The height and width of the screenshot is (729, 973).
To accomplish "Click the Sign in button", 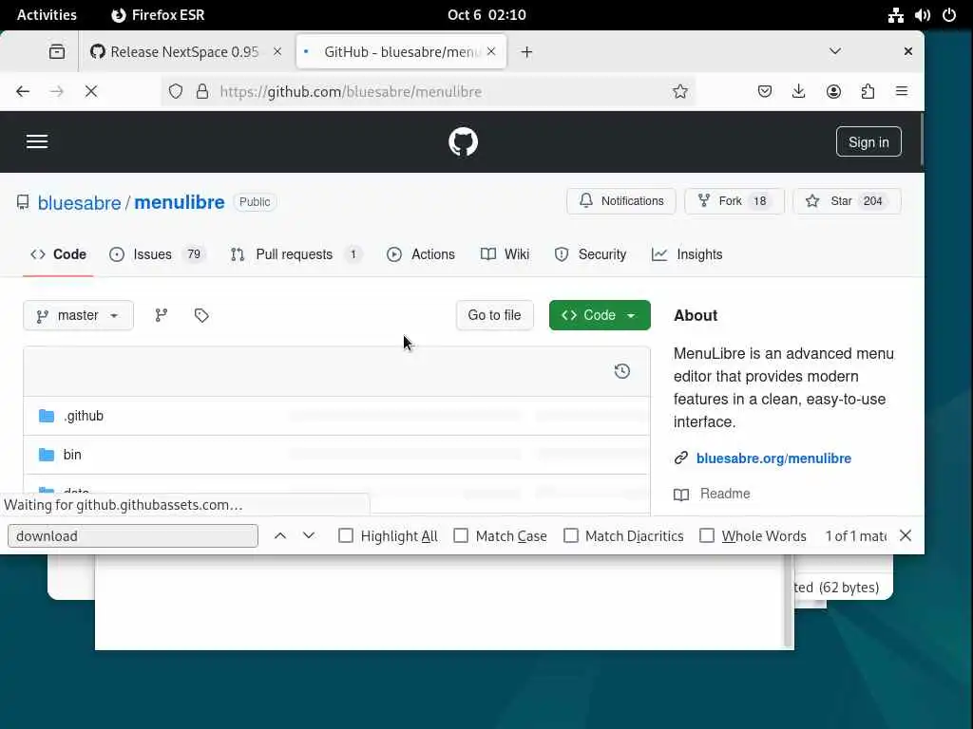I will click(868, 142).
